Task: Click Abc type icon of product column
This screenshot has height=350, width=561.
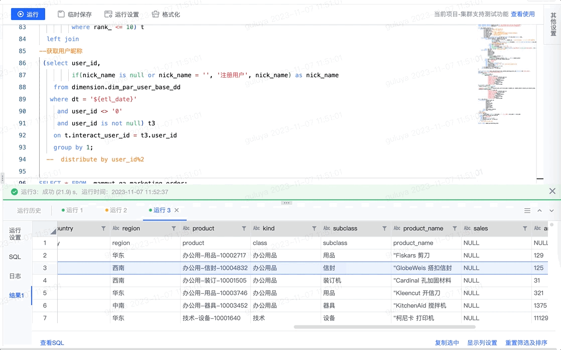Action: click(x=186, y=228)
